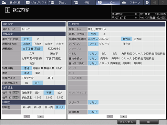This screenshot has height=125, width=167.
Task: Select 上 for output binding direction
Action: tap(104, 34)
